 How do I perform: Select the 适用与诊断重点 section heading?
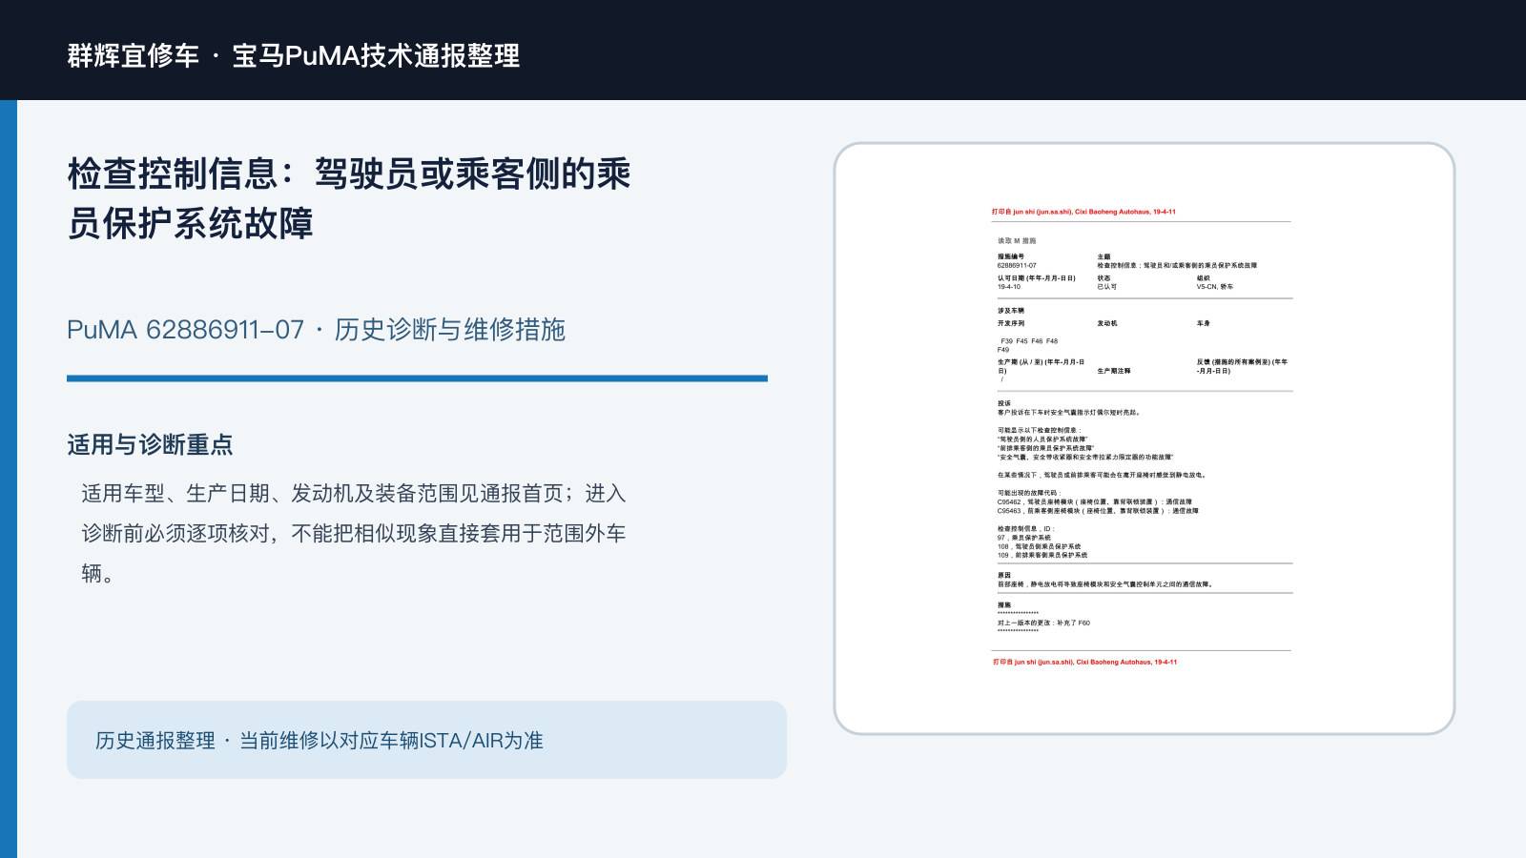[x=150, y=445]
